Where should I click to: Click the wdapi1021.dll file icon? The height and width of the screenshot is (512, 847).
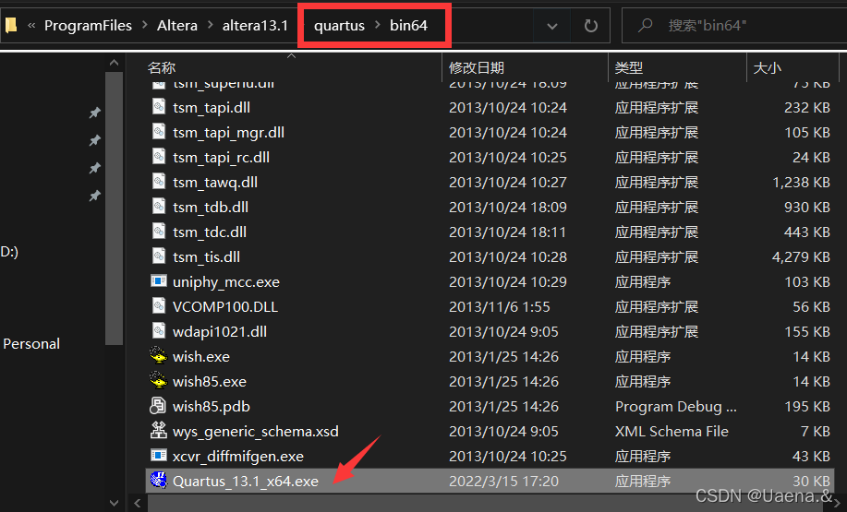tap(158, 330)
